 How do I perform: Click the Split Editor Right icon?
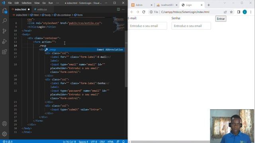(118, 10)
